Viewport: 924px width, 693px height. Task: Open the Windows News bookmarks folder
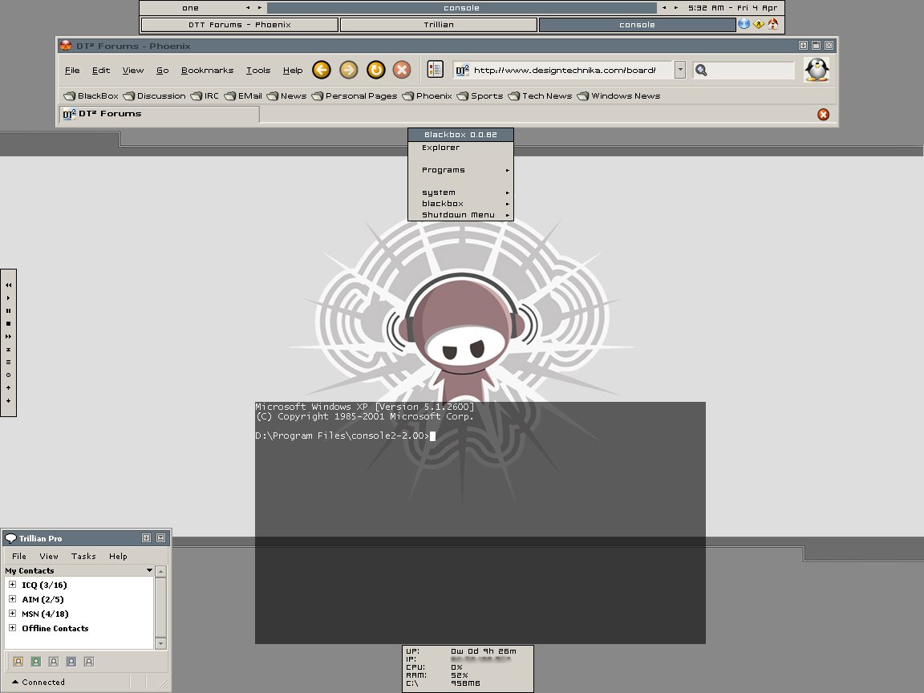pos(618,95)
